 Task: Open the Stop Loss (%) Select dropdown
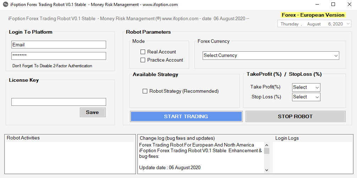(306, 97)
